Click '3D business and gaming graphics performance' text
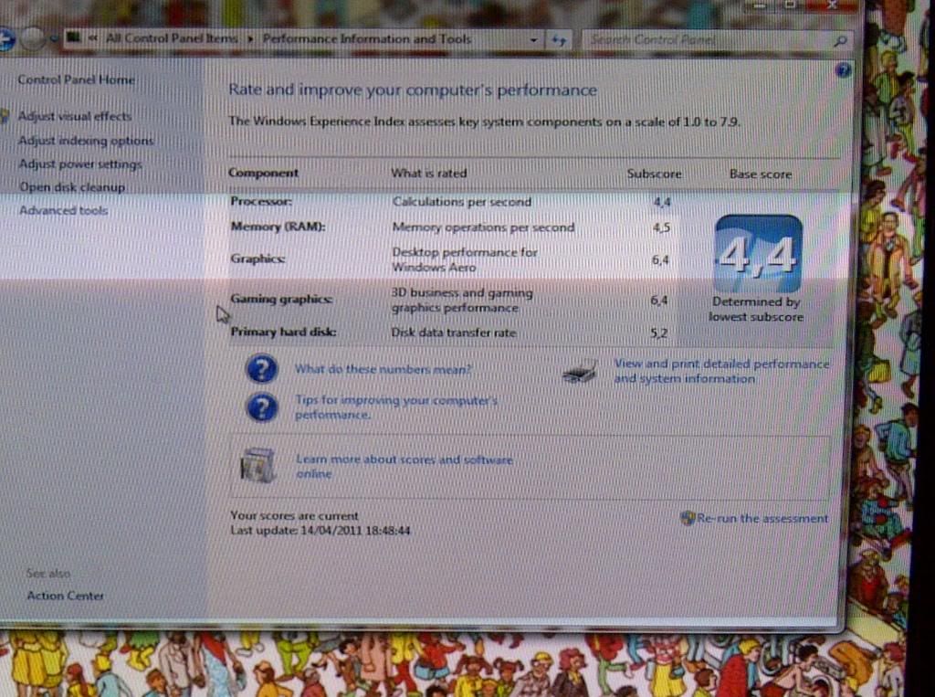This screenshot has height=697, width=935. [462, 301]
